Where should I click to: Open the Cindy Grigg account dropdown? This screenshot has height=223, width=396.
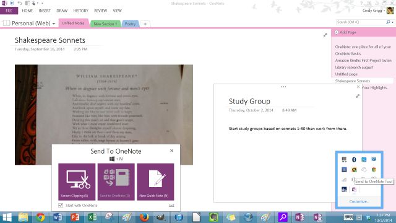point(384,11)
